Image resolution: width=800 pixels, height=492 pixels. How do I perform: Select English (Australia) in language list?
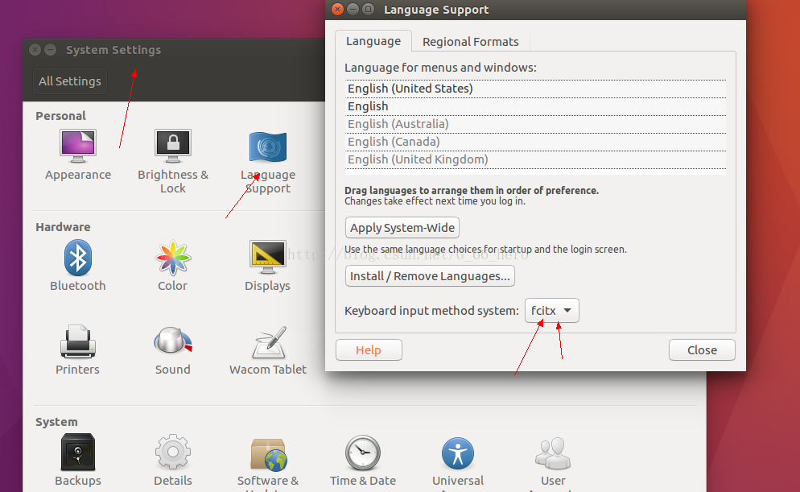click(535, 124)
